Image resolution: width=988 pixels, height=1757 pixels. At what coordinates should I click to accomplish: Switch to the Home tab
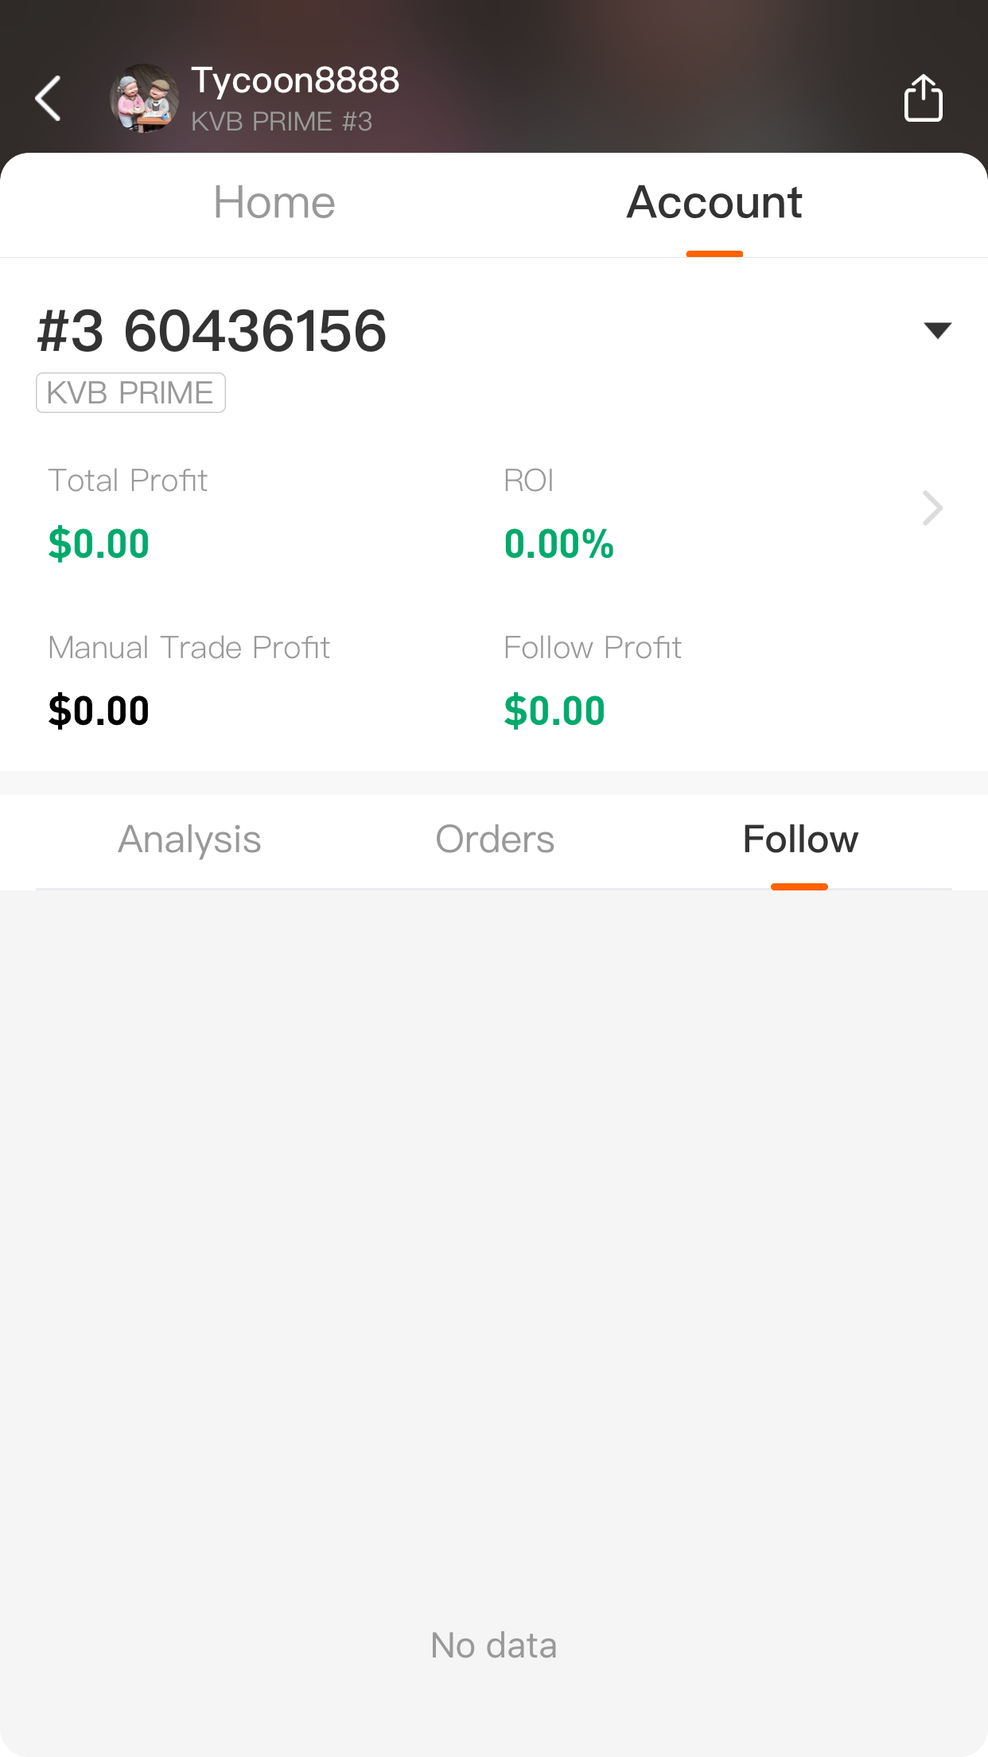click(274, 202)
